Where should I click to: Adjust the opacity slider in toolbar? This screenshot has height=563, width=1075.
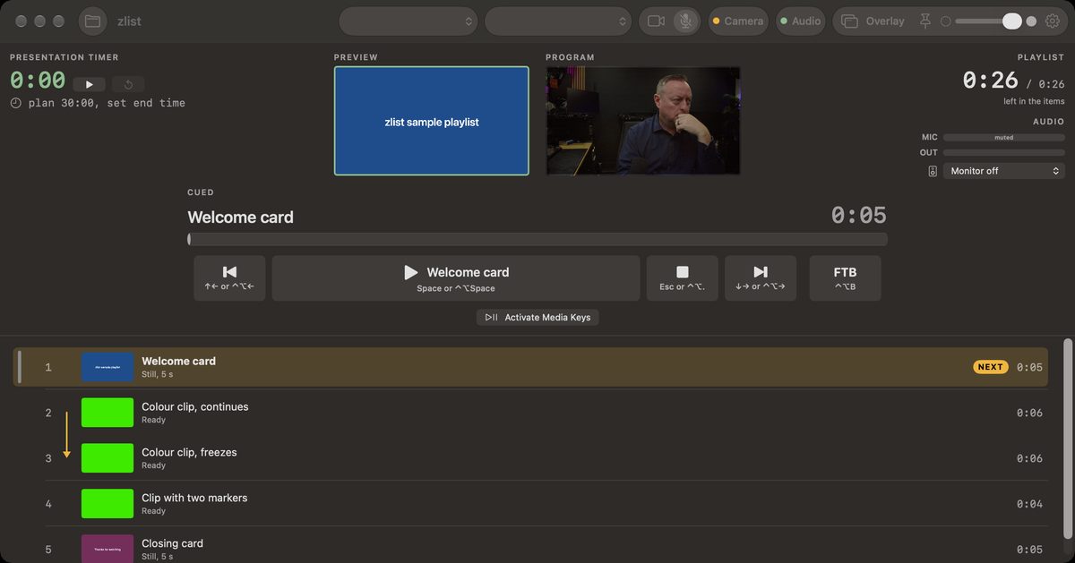pos(989,21)
